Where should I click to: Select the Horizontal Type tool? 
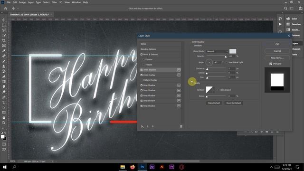click(4, 102)
